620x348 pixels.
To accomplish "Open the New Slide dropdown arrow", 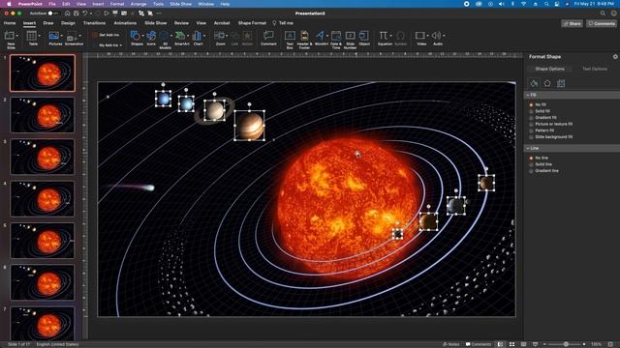I will coord(17,36).
